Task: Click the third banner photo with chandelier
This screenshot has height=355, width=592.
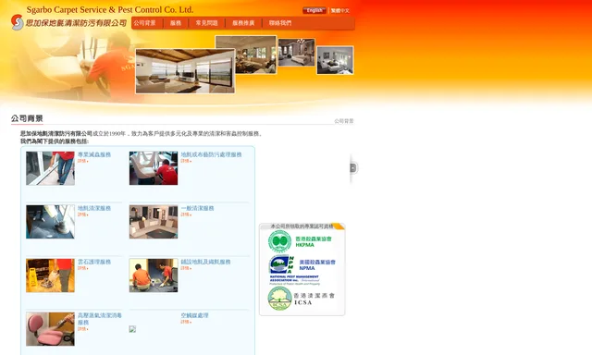Action: click(x=296, y=52)
